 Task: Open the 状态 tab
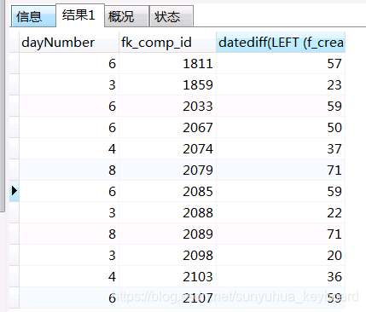pos(171,16)
